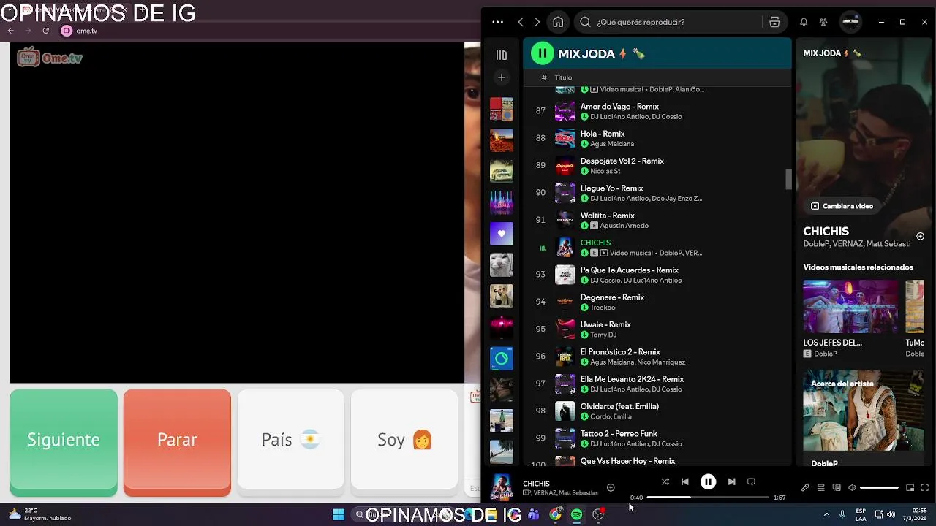
Task: Open the Spotify three-dots main menu
Action: [497, 22]
